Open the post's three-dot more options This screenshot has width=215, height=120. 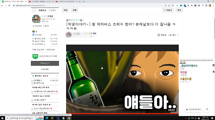point(178,35)
